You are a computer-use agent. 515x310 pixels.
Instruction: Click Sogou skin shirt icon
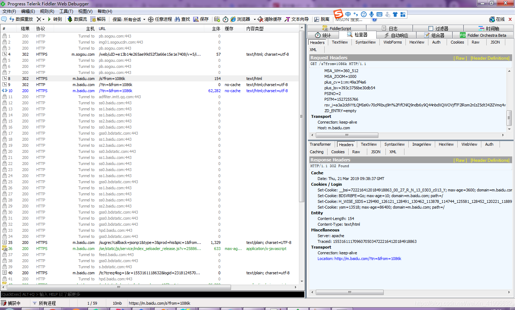pos(395,14)
